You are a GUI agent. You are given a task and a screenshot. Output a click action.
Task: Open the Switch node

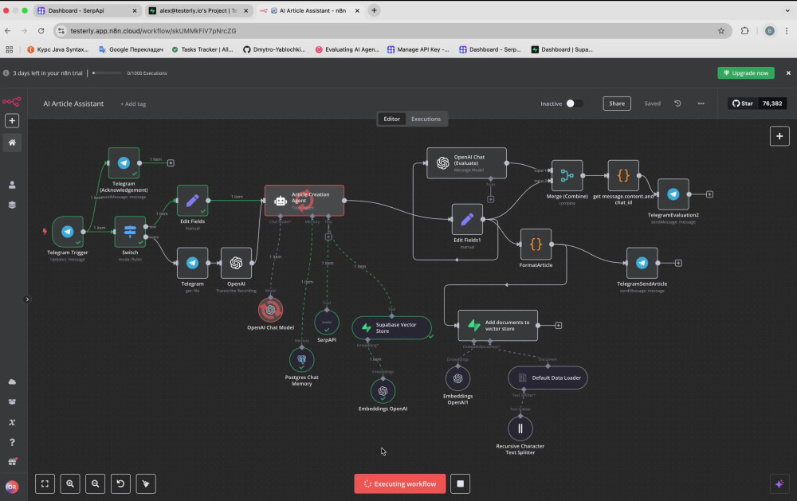(x=130, y=232)
